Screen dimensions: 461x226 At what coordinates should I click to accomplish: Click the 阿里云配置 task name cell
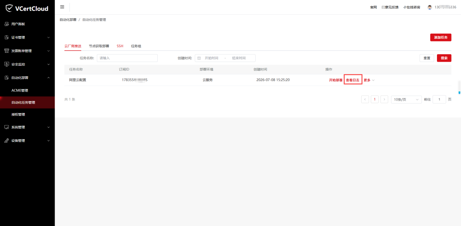click(x=78, y=80)
